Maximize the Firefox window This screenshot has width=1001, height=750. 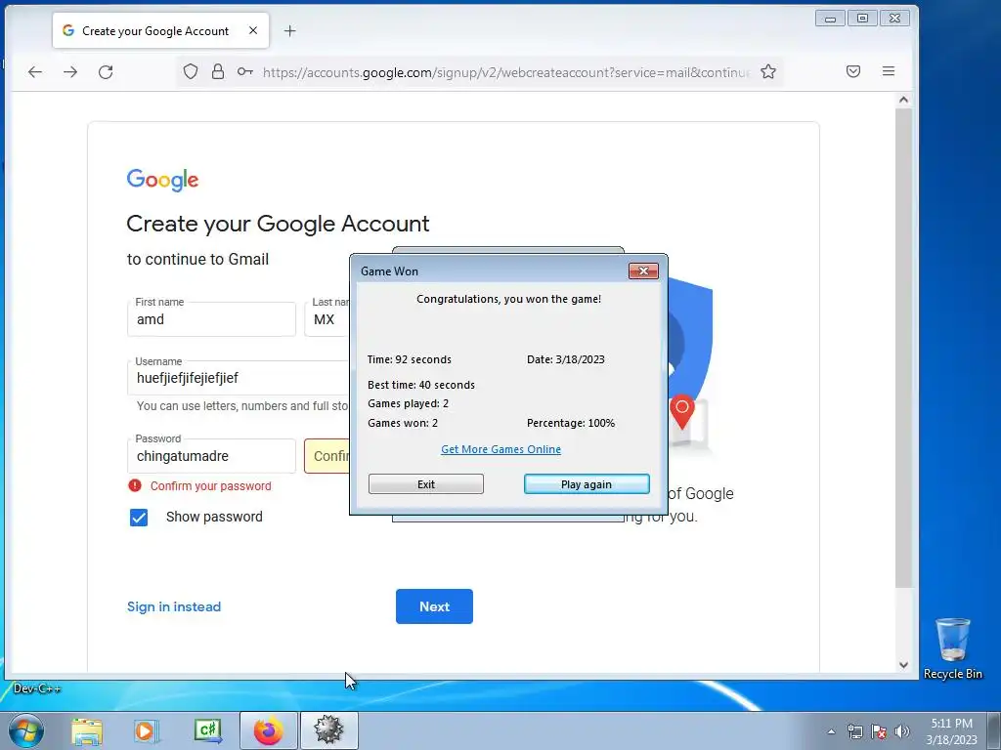click(x=862, y=19)
